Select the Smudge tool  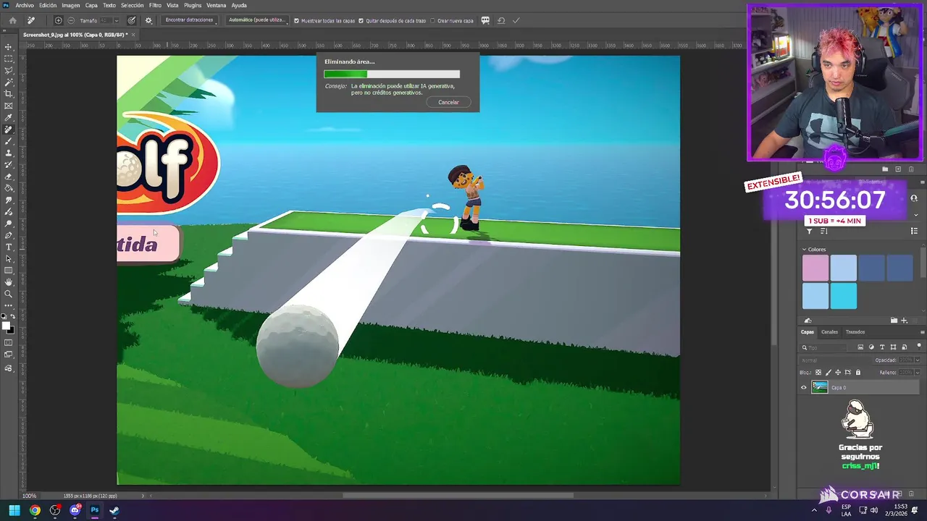(x=9, y=200)
